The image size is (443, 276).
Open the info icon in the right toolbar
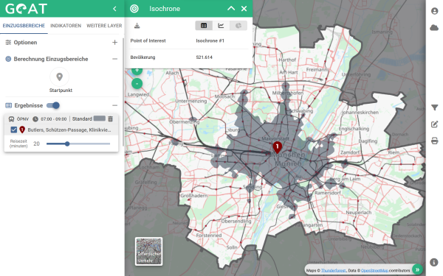[x=434, y=262]
